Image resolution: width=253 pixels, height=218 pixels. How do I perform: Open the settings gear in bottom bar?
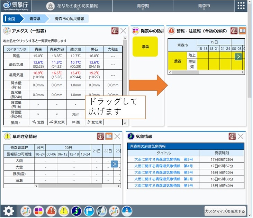[x=8, y=211]
